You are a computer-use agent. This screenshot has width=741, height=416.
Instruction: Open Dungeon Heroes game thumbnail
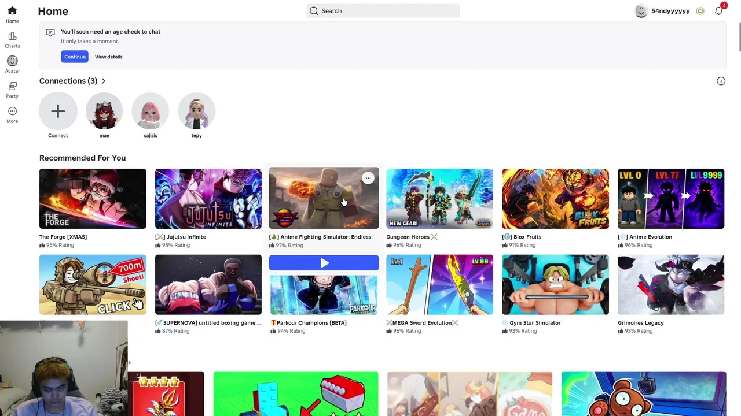coord(440,199)
